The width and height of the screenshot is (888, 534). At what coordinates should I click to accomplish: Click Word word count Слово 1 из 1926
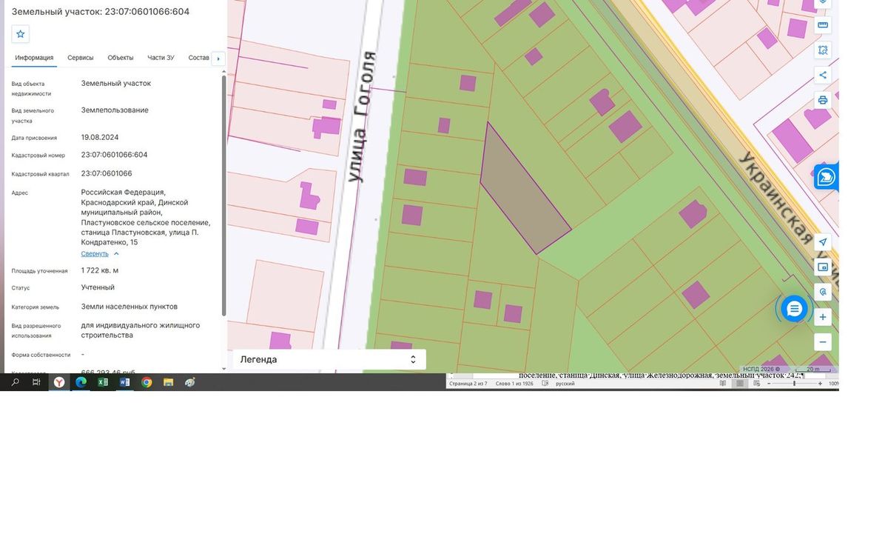[514, 384]
